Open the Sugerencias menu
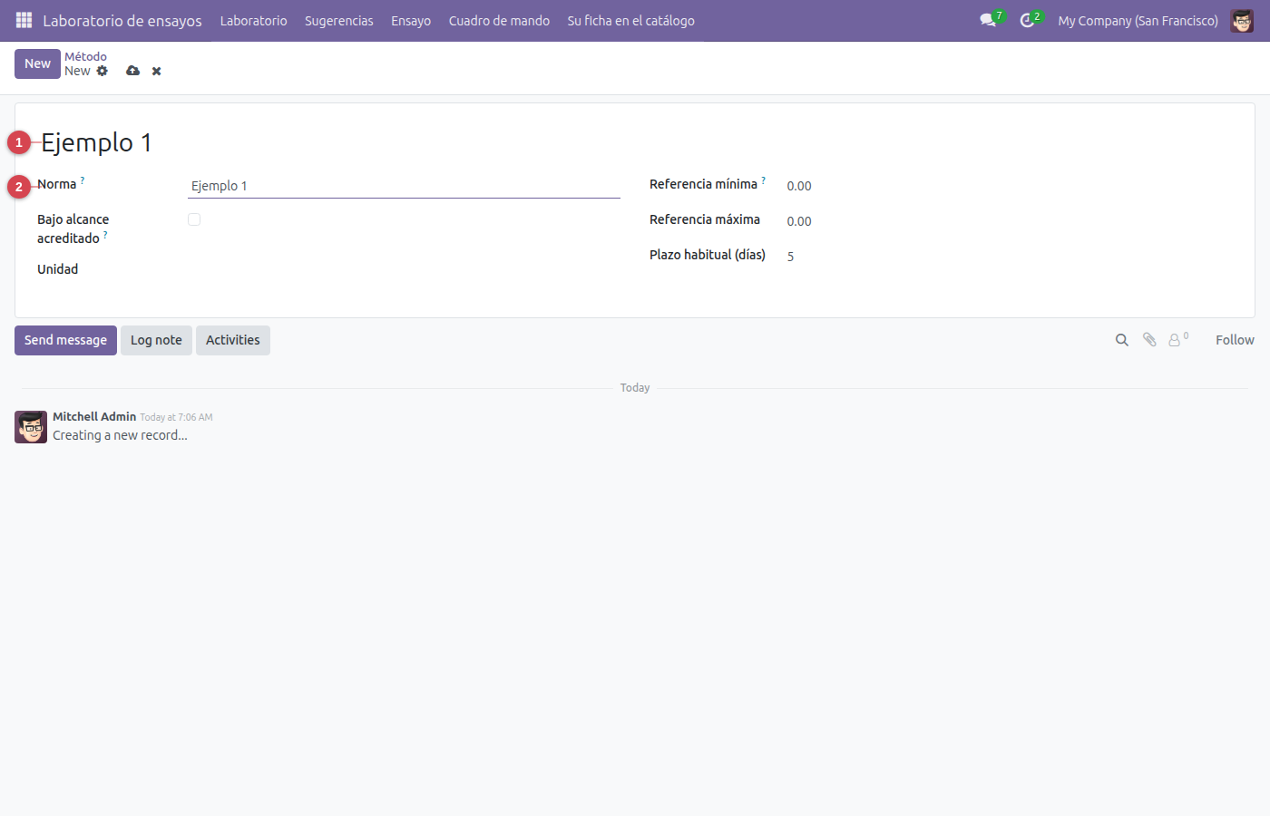Image resolution: width=1270 pixels, height=816 pixels. (x=339, y=20)
